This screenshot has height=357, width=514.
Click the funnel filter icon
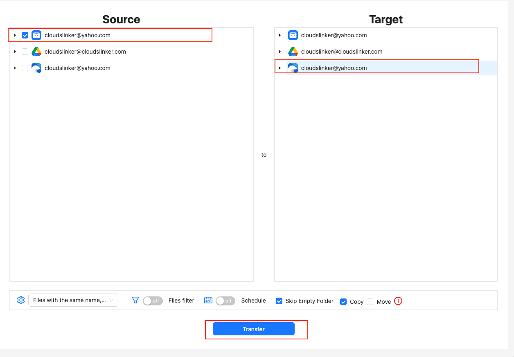[135, 300]
